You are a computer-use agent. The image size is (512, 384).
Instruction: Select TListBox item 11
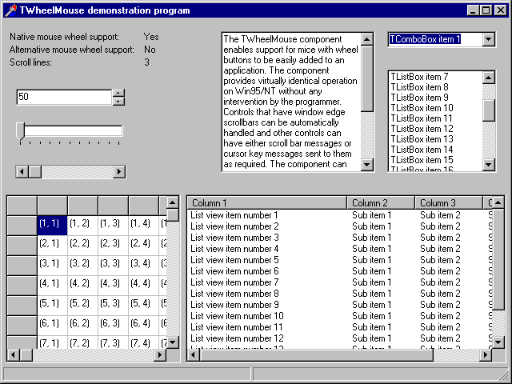coord(435,118)
